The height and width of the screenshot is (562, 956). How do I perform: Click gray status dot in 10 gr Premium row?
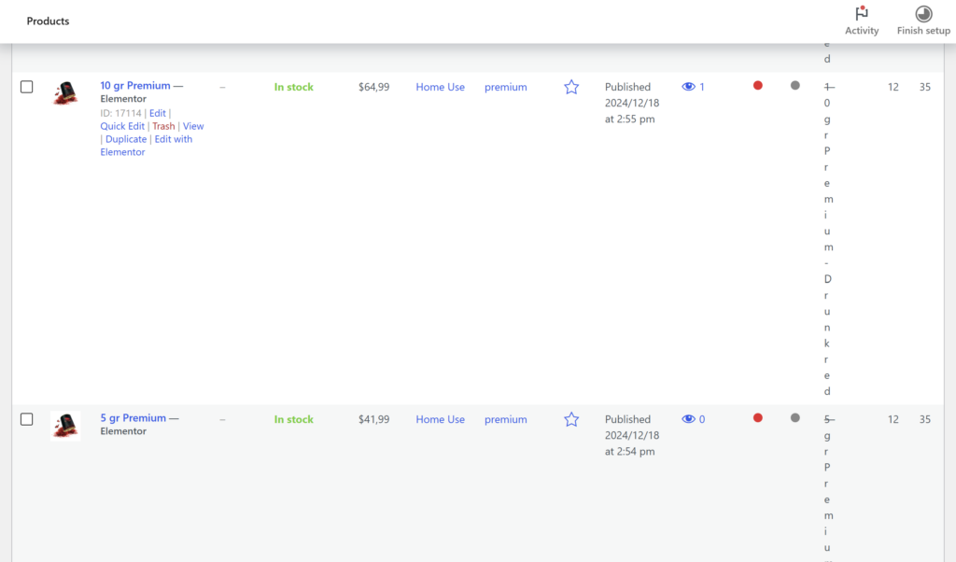(x=795, y=85)
